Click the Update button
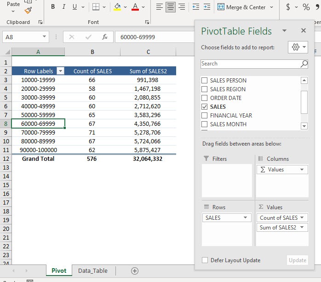 [x=298, y=260]
